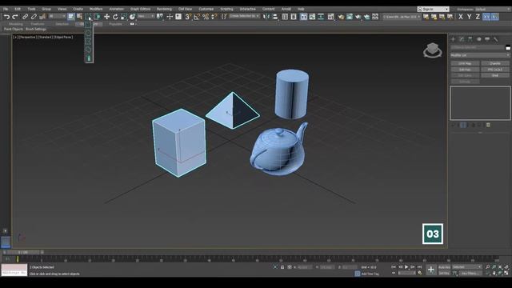Viewport: 512px width, 288px height.
Task: Open the Sign In dropdown
Action: pos(434,9)
